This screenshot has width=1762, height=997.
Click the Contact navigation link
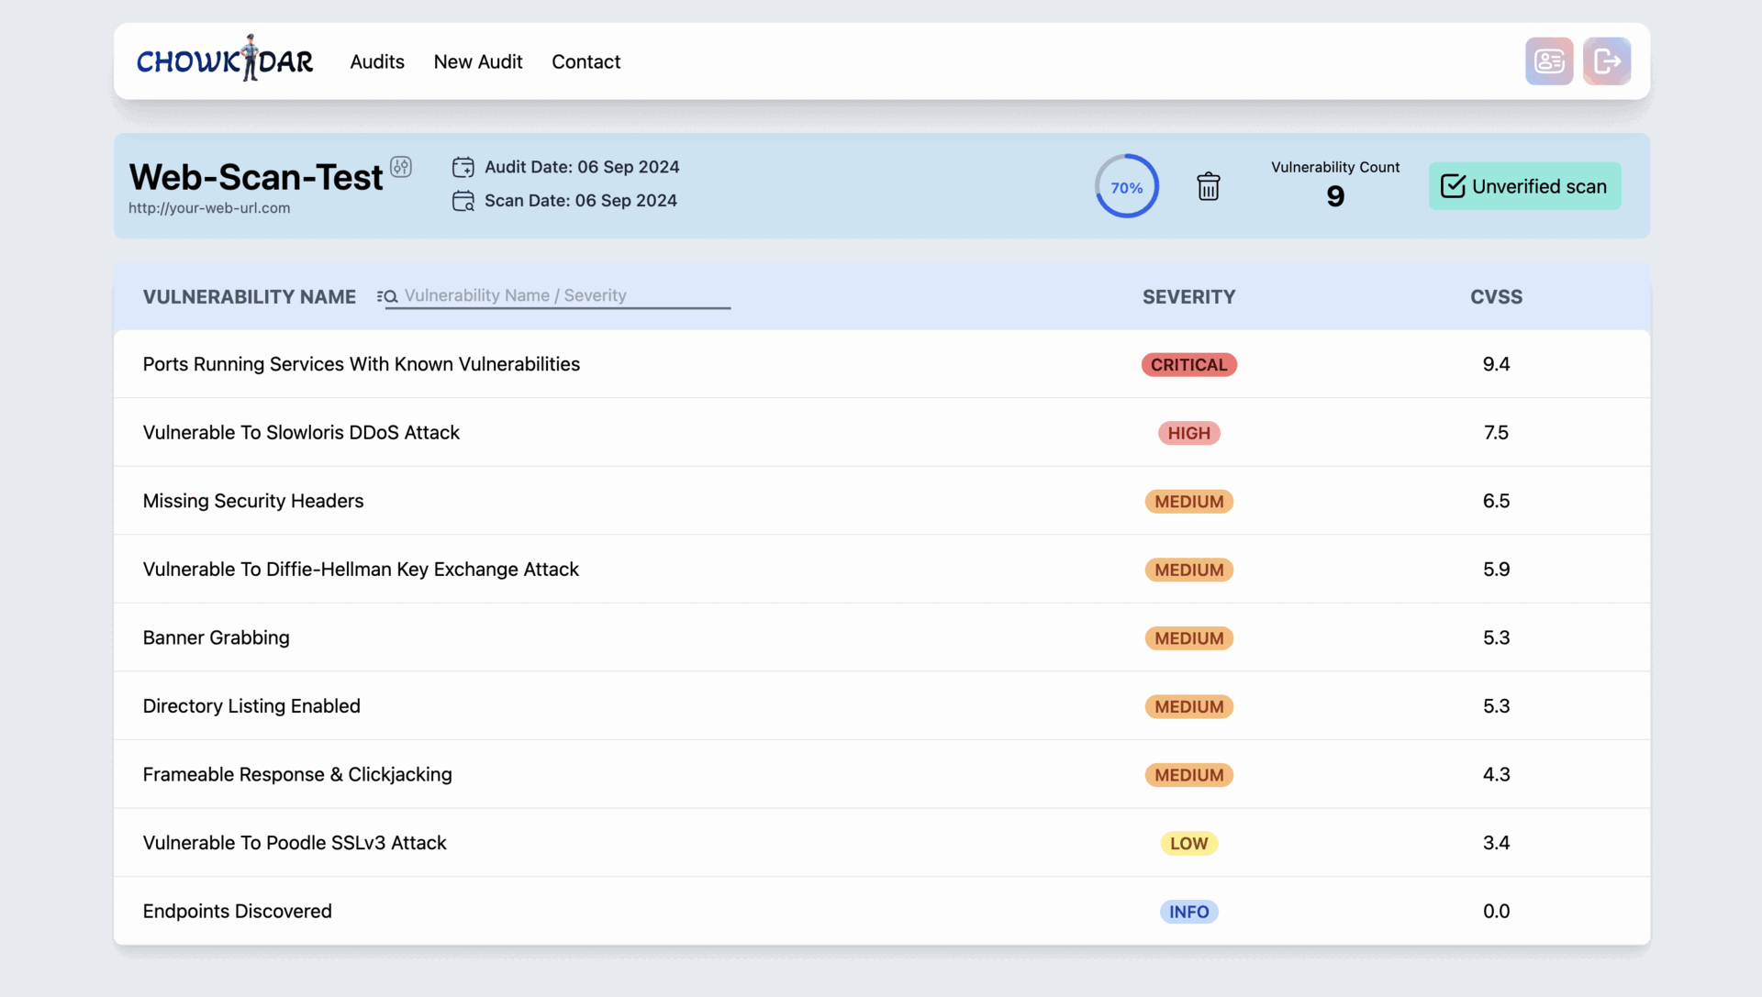[585, 61]
